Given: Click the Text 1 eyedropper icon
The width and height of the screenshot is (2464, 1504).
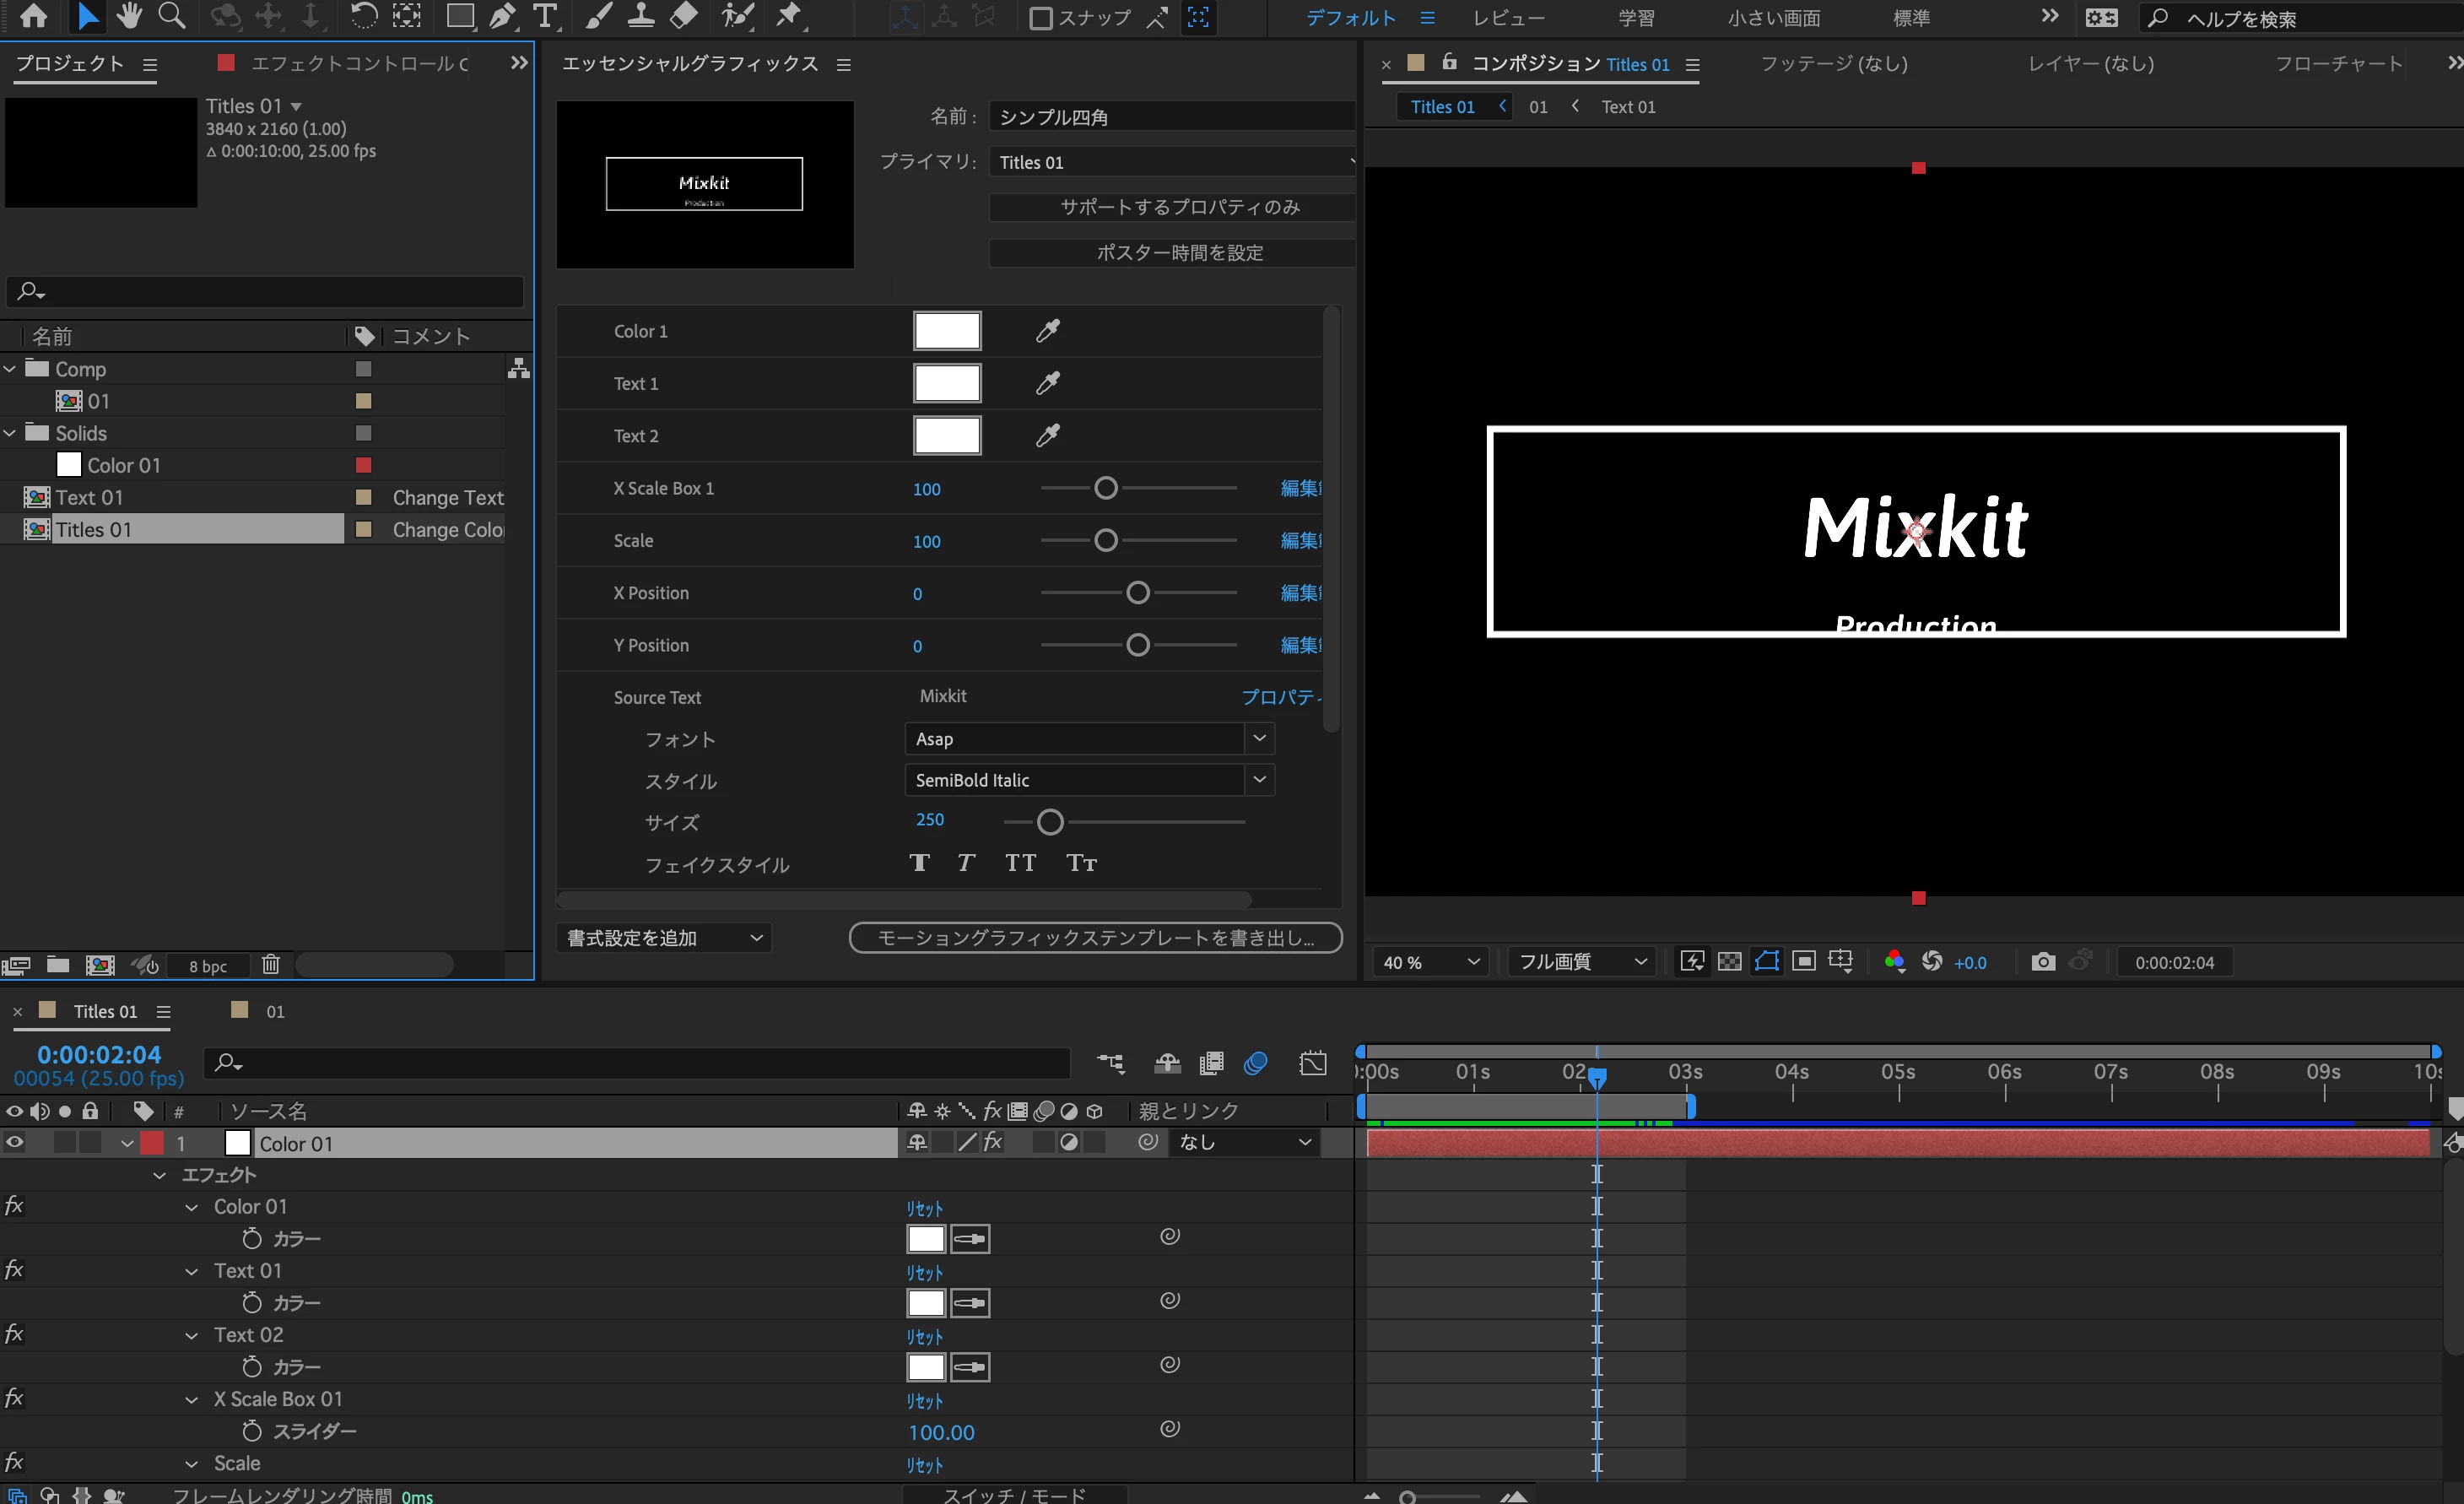Looking at the screenshot, I should [1047, 383].
